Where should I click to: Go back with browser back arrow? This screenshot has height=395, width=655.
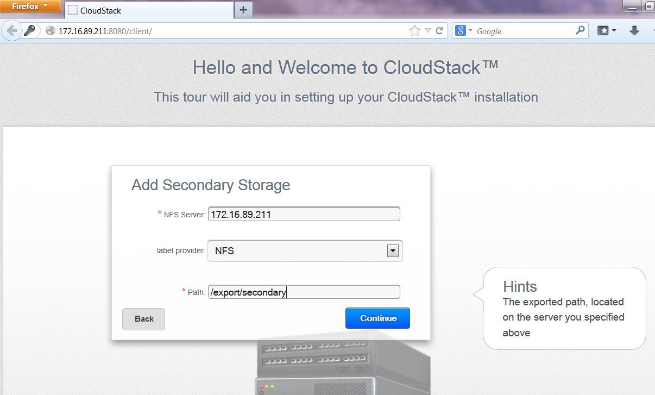click(11, 31)
